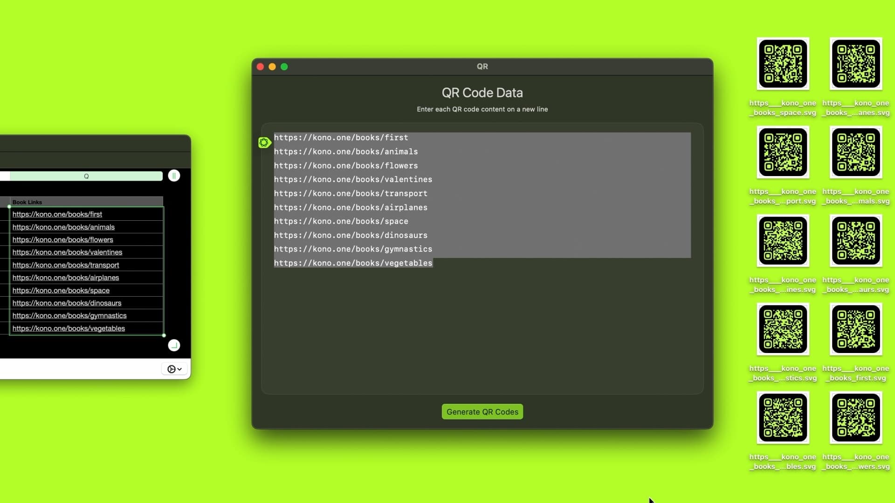895x503 pixels.
Task: Click the books/transport line in QR window
Action: pyautogui.click(x=351, y=193)
